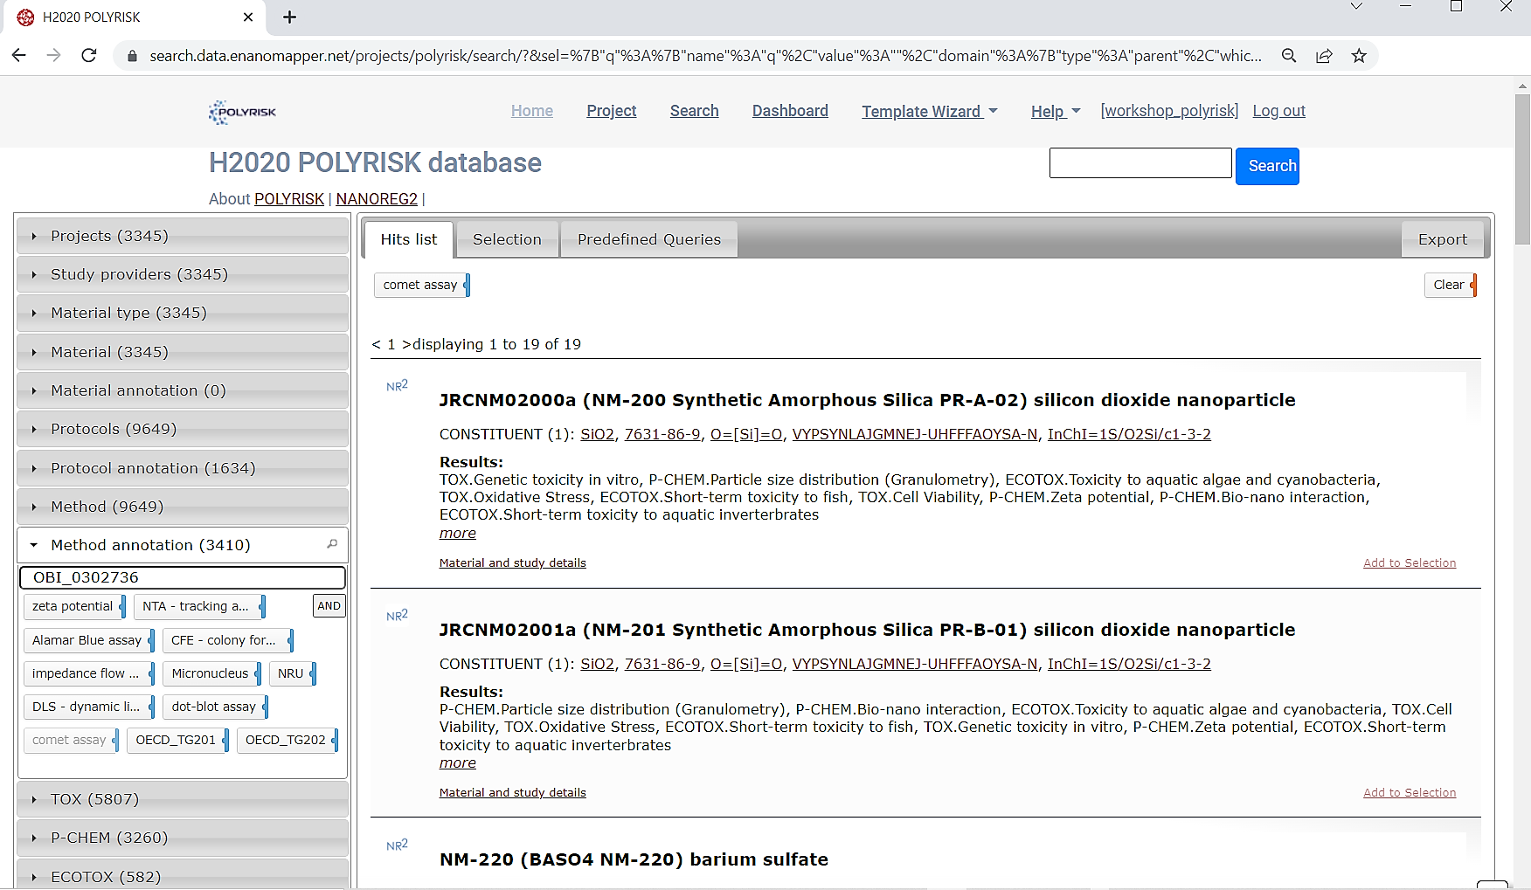Click the browser zoom magnifier icon
The width and height of the screenshot is (1531, 890).
point(1289,56)
